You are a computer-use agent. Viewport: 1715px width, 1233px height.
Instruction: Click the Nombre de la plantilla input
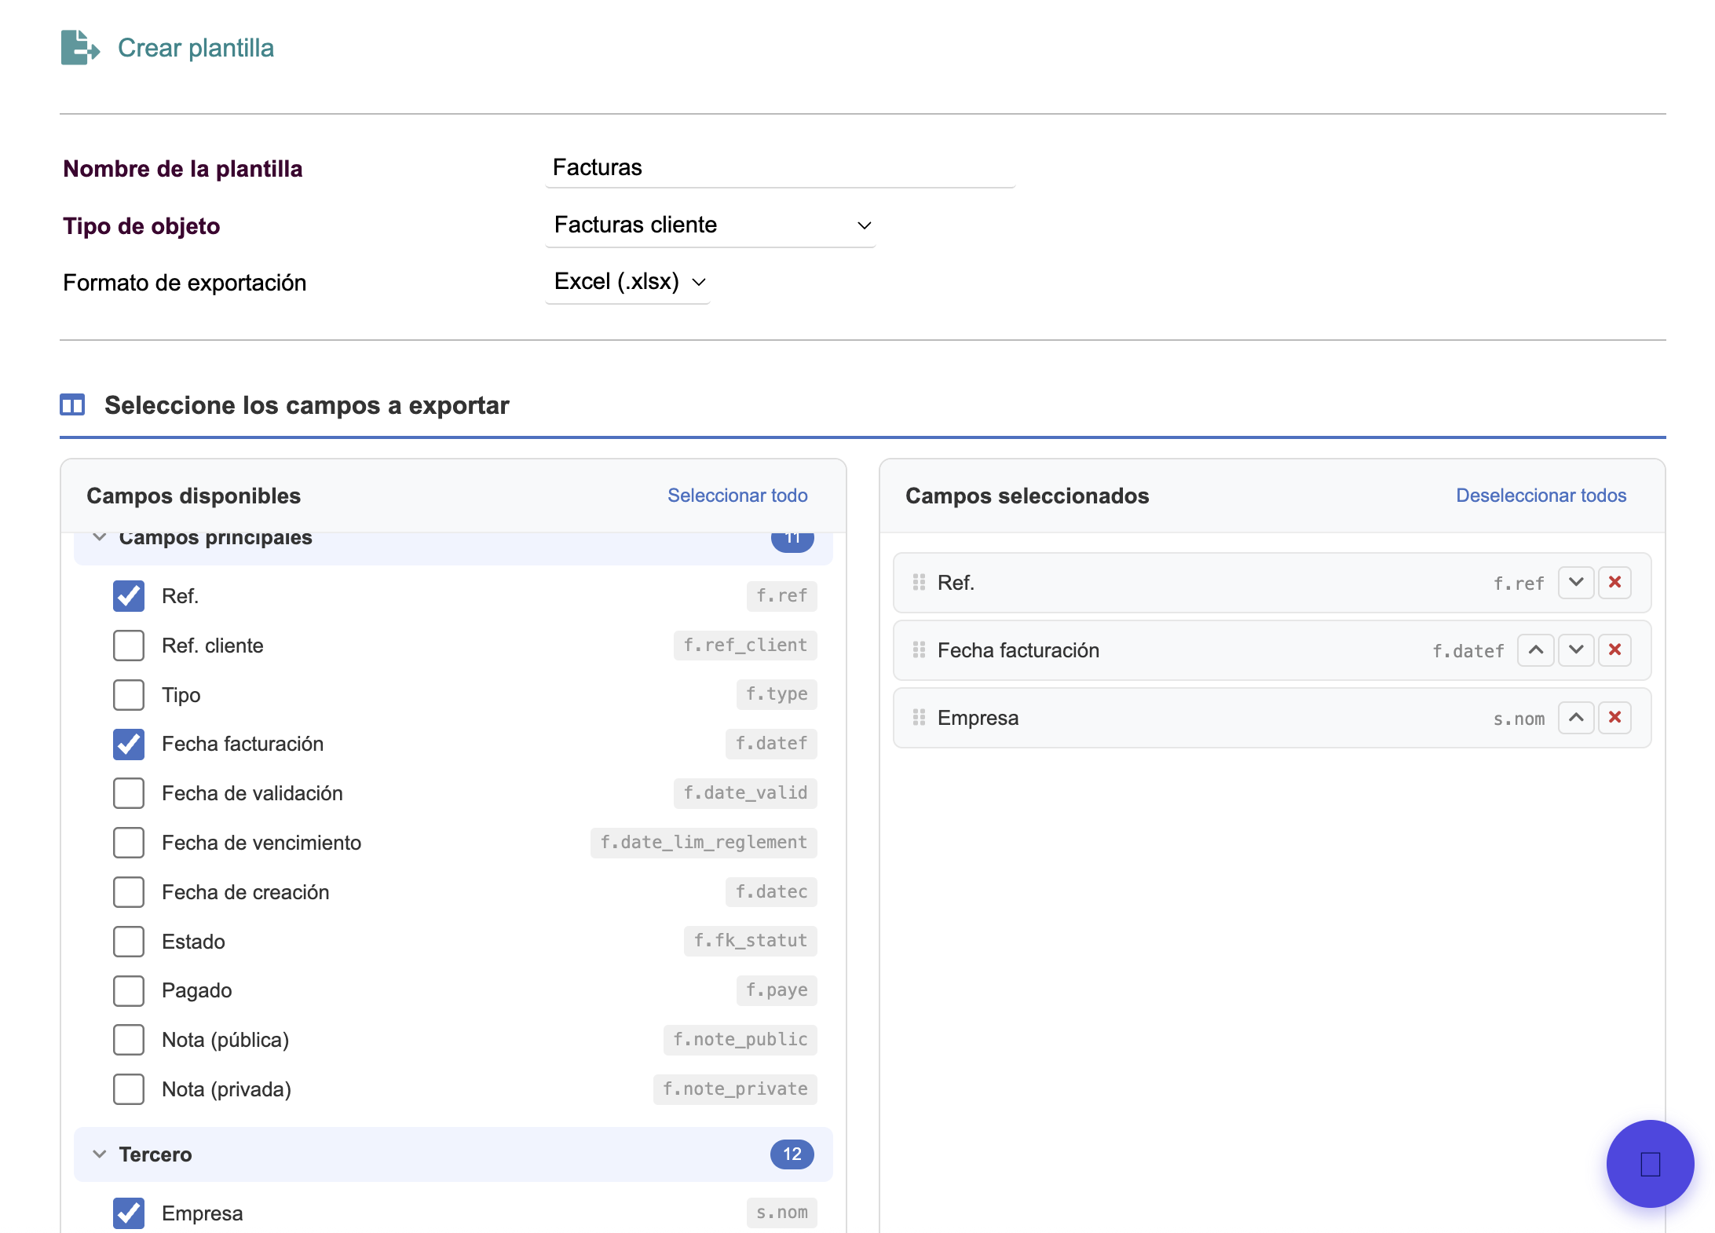779,168
